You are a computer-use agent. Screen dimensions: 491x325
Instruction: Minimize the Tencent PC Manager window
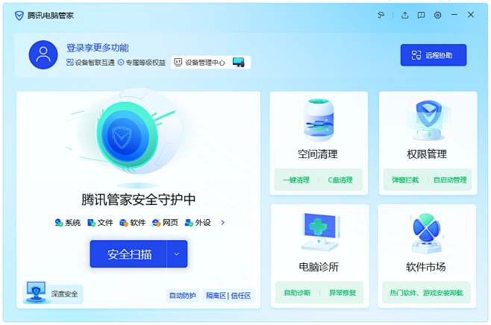pyautogui.click(x=454, y=15)
